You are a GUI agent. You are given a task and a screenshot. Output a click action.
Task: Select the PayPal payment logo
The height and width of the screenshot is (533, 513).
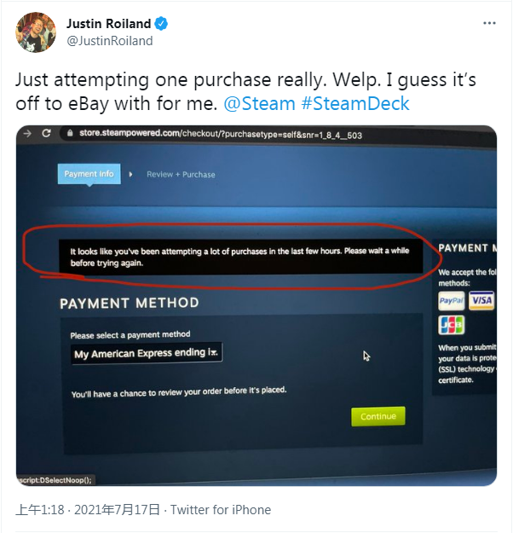[x=451, y=301]
